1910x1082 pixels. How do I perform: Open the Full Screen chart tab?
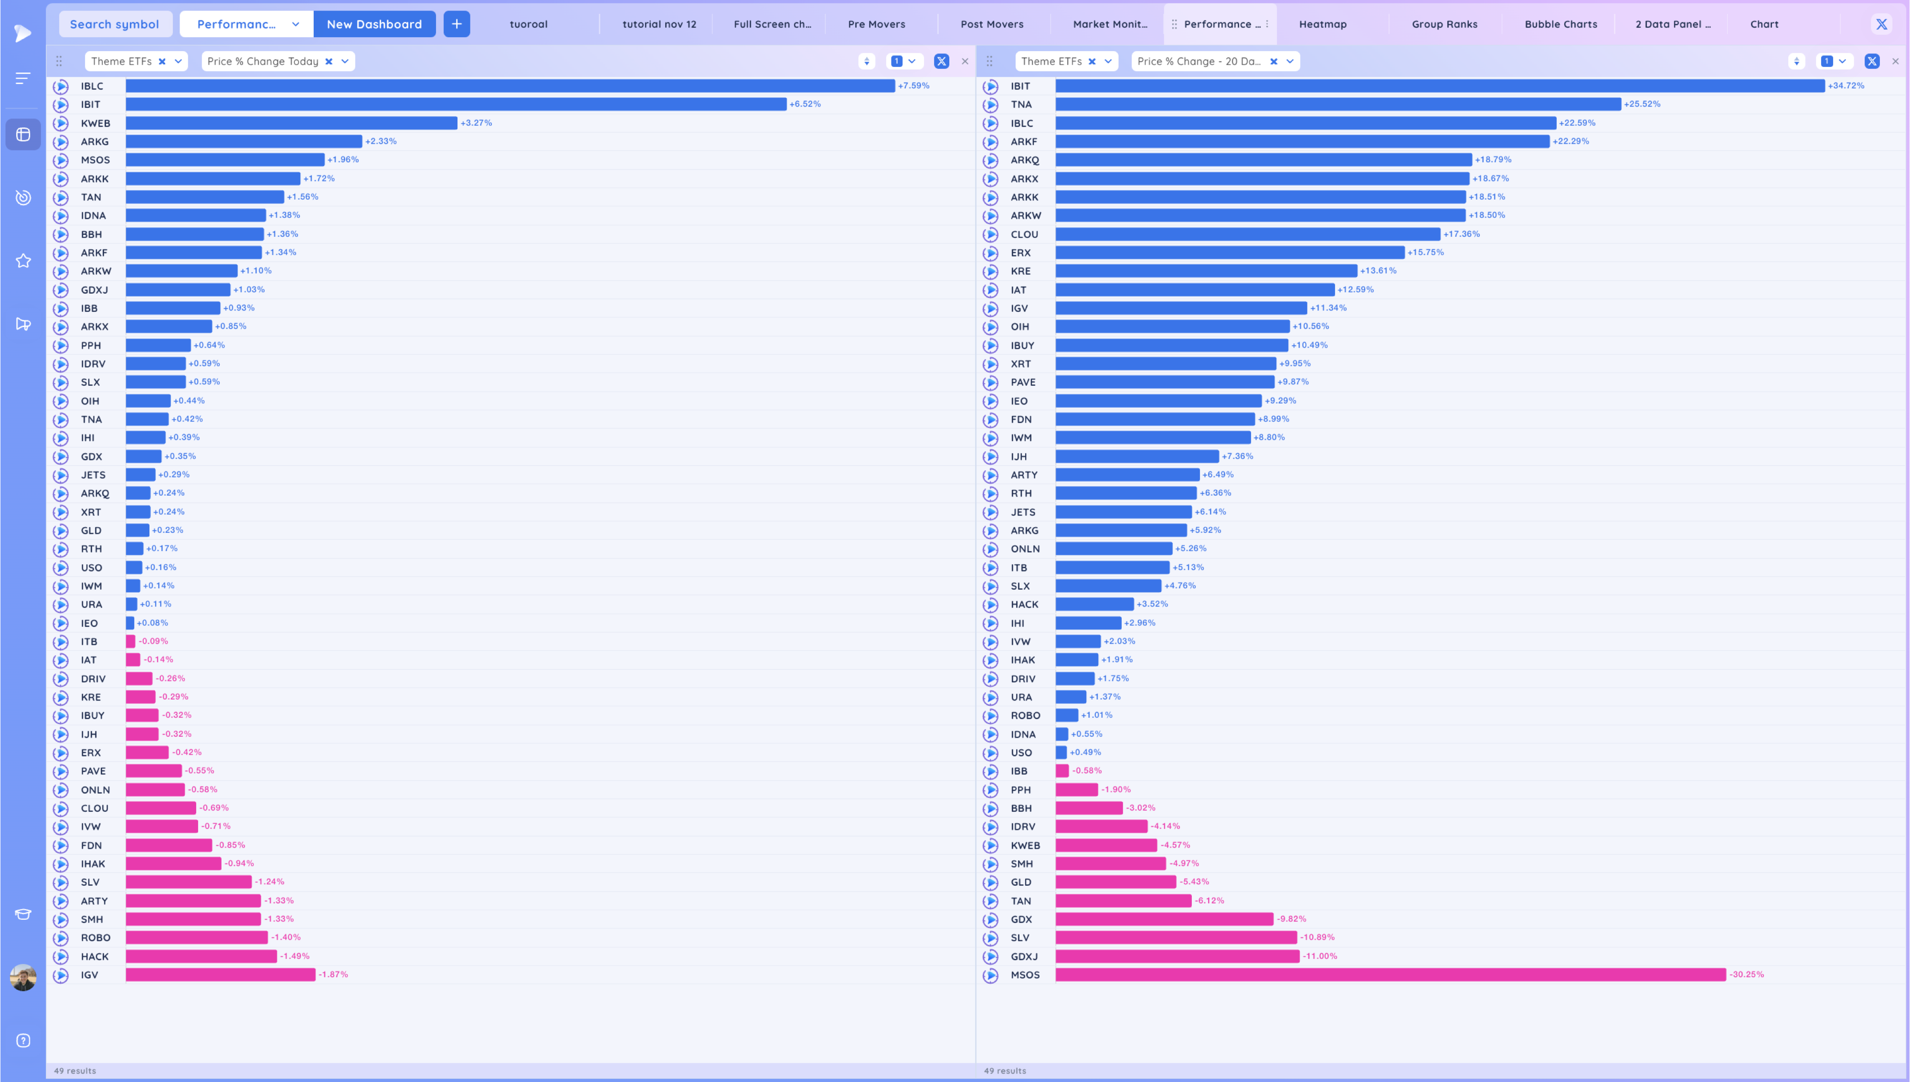pyautogui.click(x=772, y=24)
